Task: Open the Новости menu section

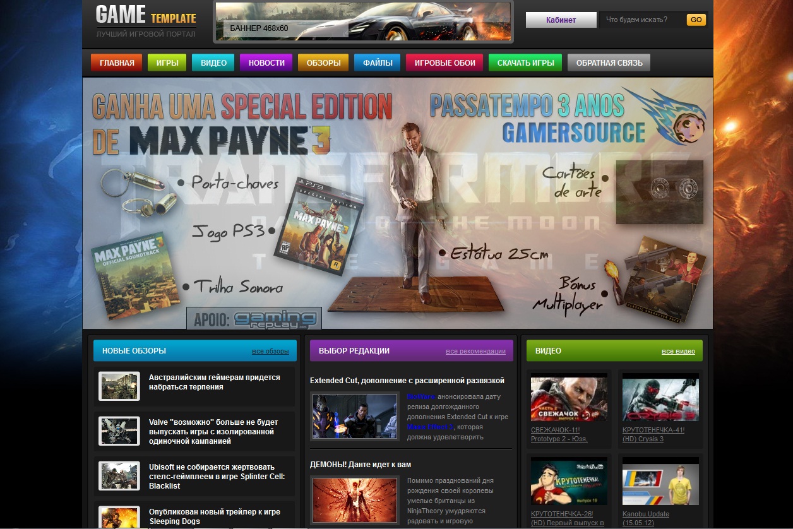Action: point(266,62)
